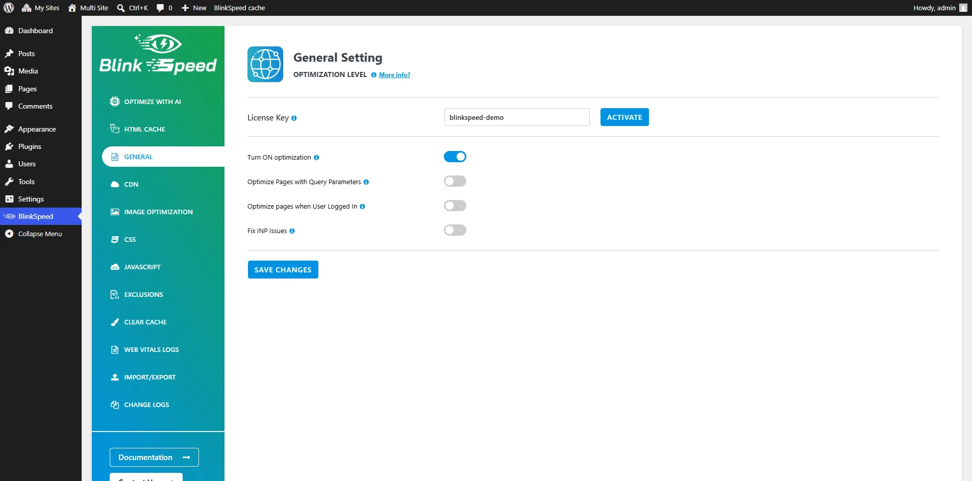Viewport: 972px width, 481px height.
Task: Click the Query Parameters info icon
Action: (366, 182)
